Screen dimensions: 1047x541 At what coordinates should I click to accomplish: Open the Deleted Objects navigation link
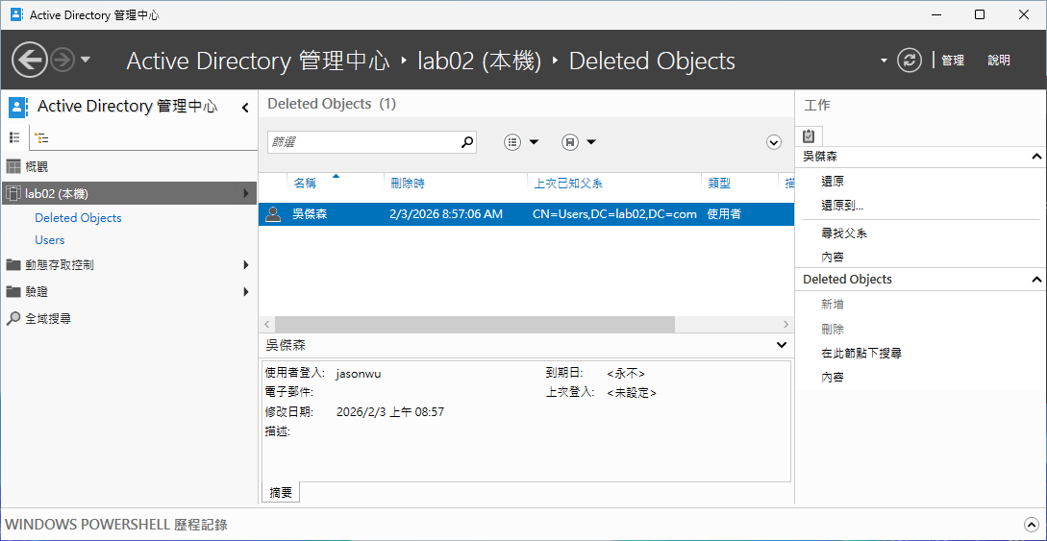tap(78, 217)
